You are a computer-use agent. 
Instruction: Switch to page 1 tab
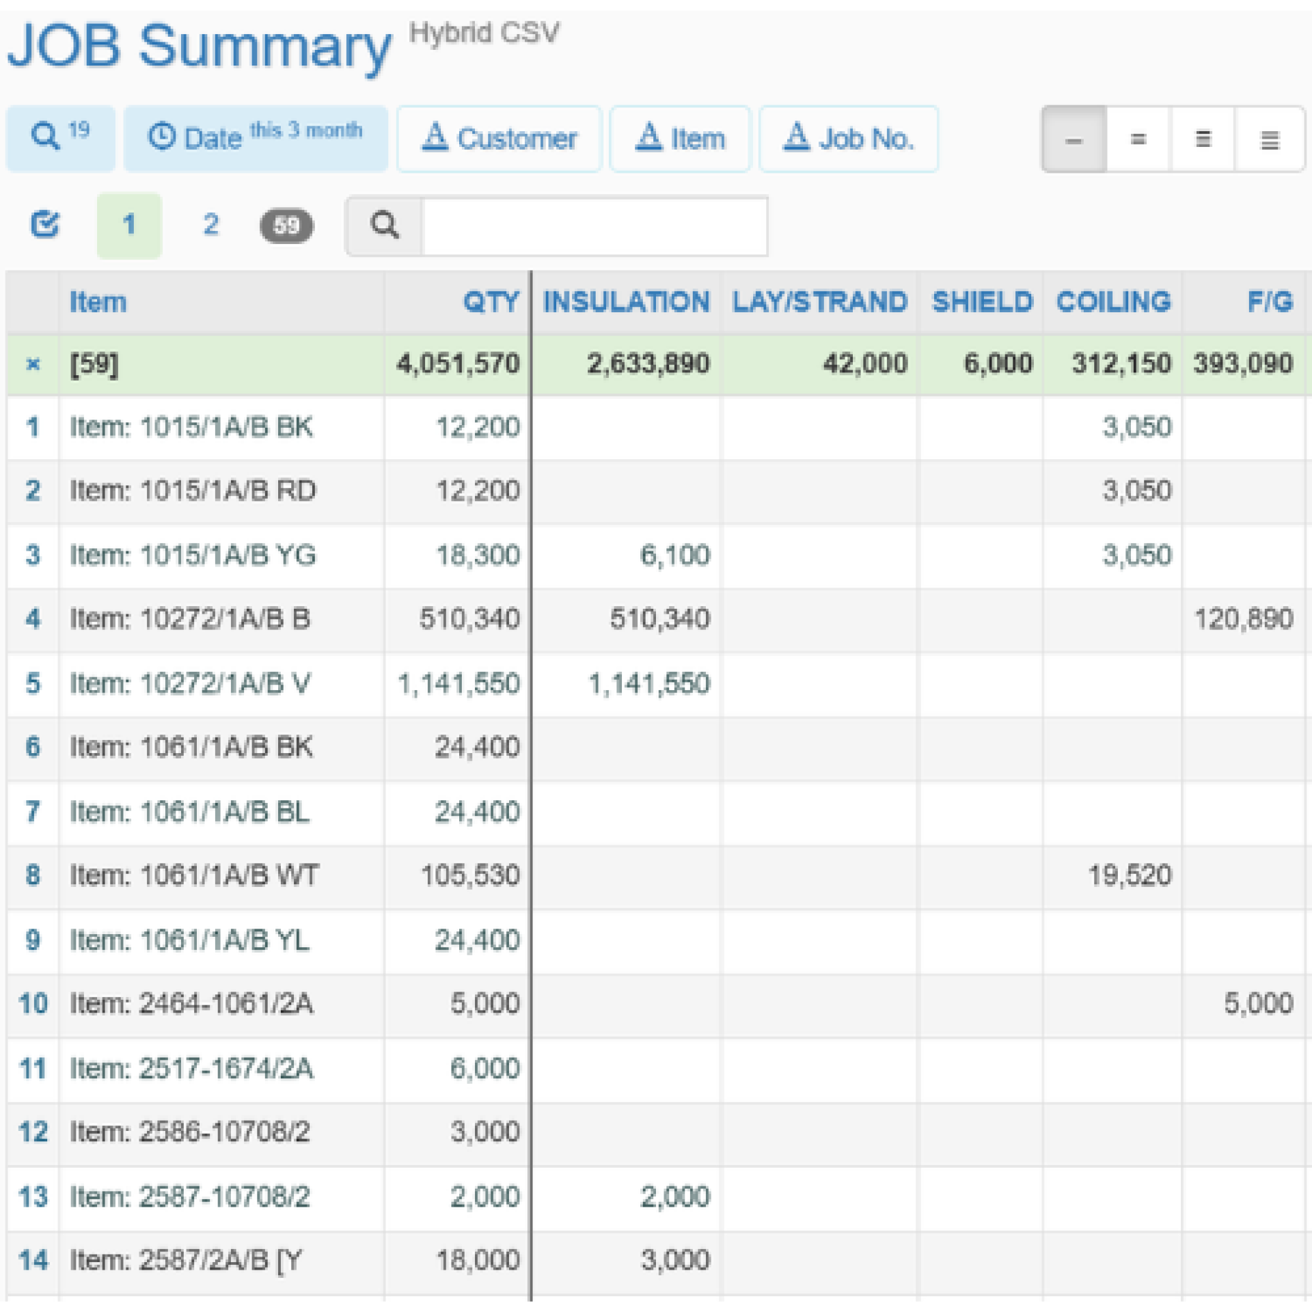[129, 225]
